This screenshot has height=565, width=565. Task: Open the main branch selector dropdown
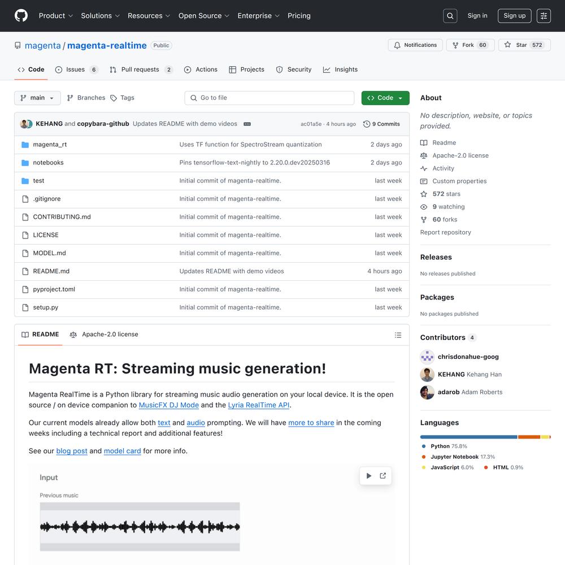(x=37, y=98)
